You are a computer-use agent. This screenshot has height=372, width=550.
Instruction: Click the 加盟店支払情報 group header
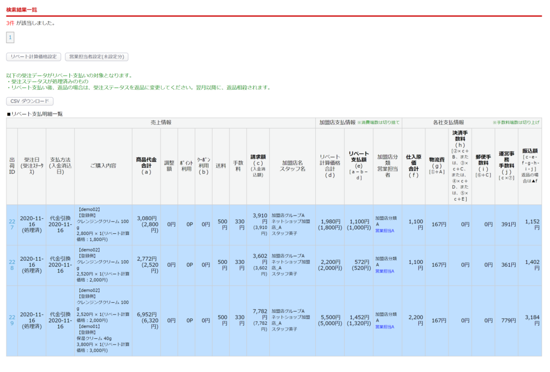(337, 123)
